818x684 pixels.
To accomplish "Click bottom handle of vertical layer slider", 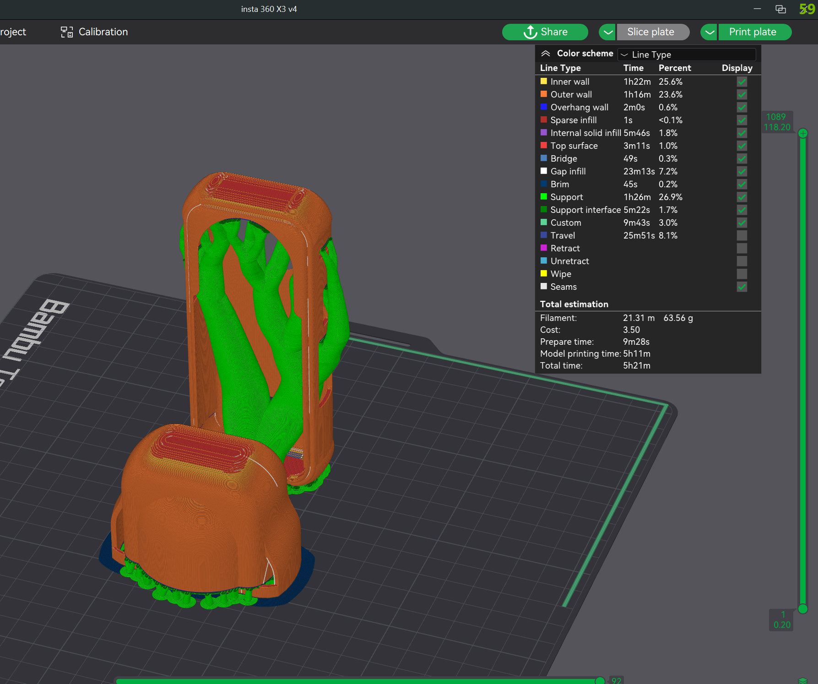I will (803, 608).
